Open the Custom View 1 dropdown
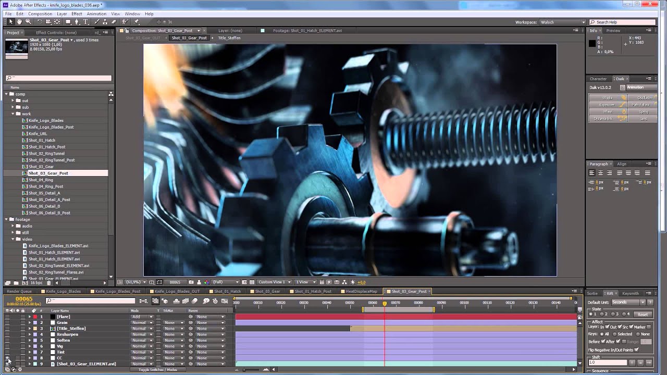 click(x=275, y=282)
